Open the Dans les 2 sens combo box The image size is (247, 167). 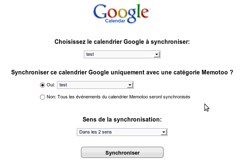tap(122, 132)
